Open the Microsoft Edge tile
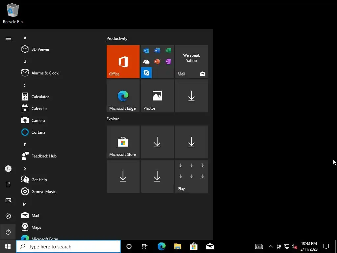 (x=123, y=96)
